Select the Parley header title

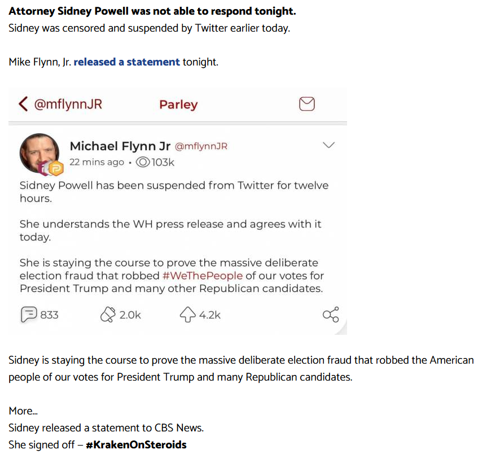[x=178, y=104]
